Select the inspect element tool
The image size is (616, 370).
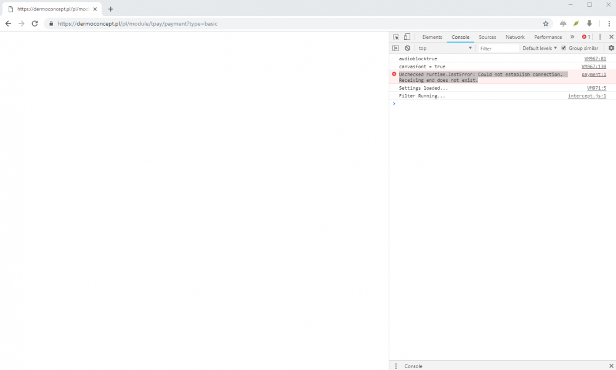point(395,36)
